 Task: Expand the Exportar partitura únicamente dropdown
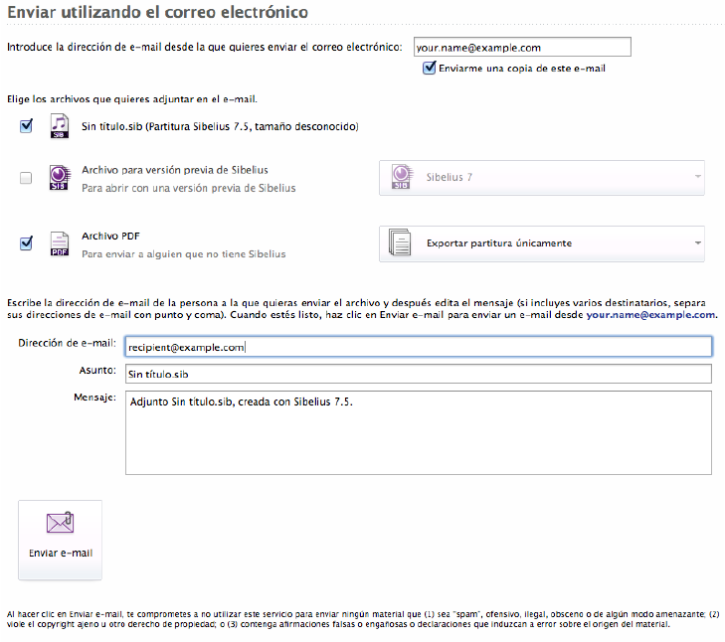click(x=698, y=242)
